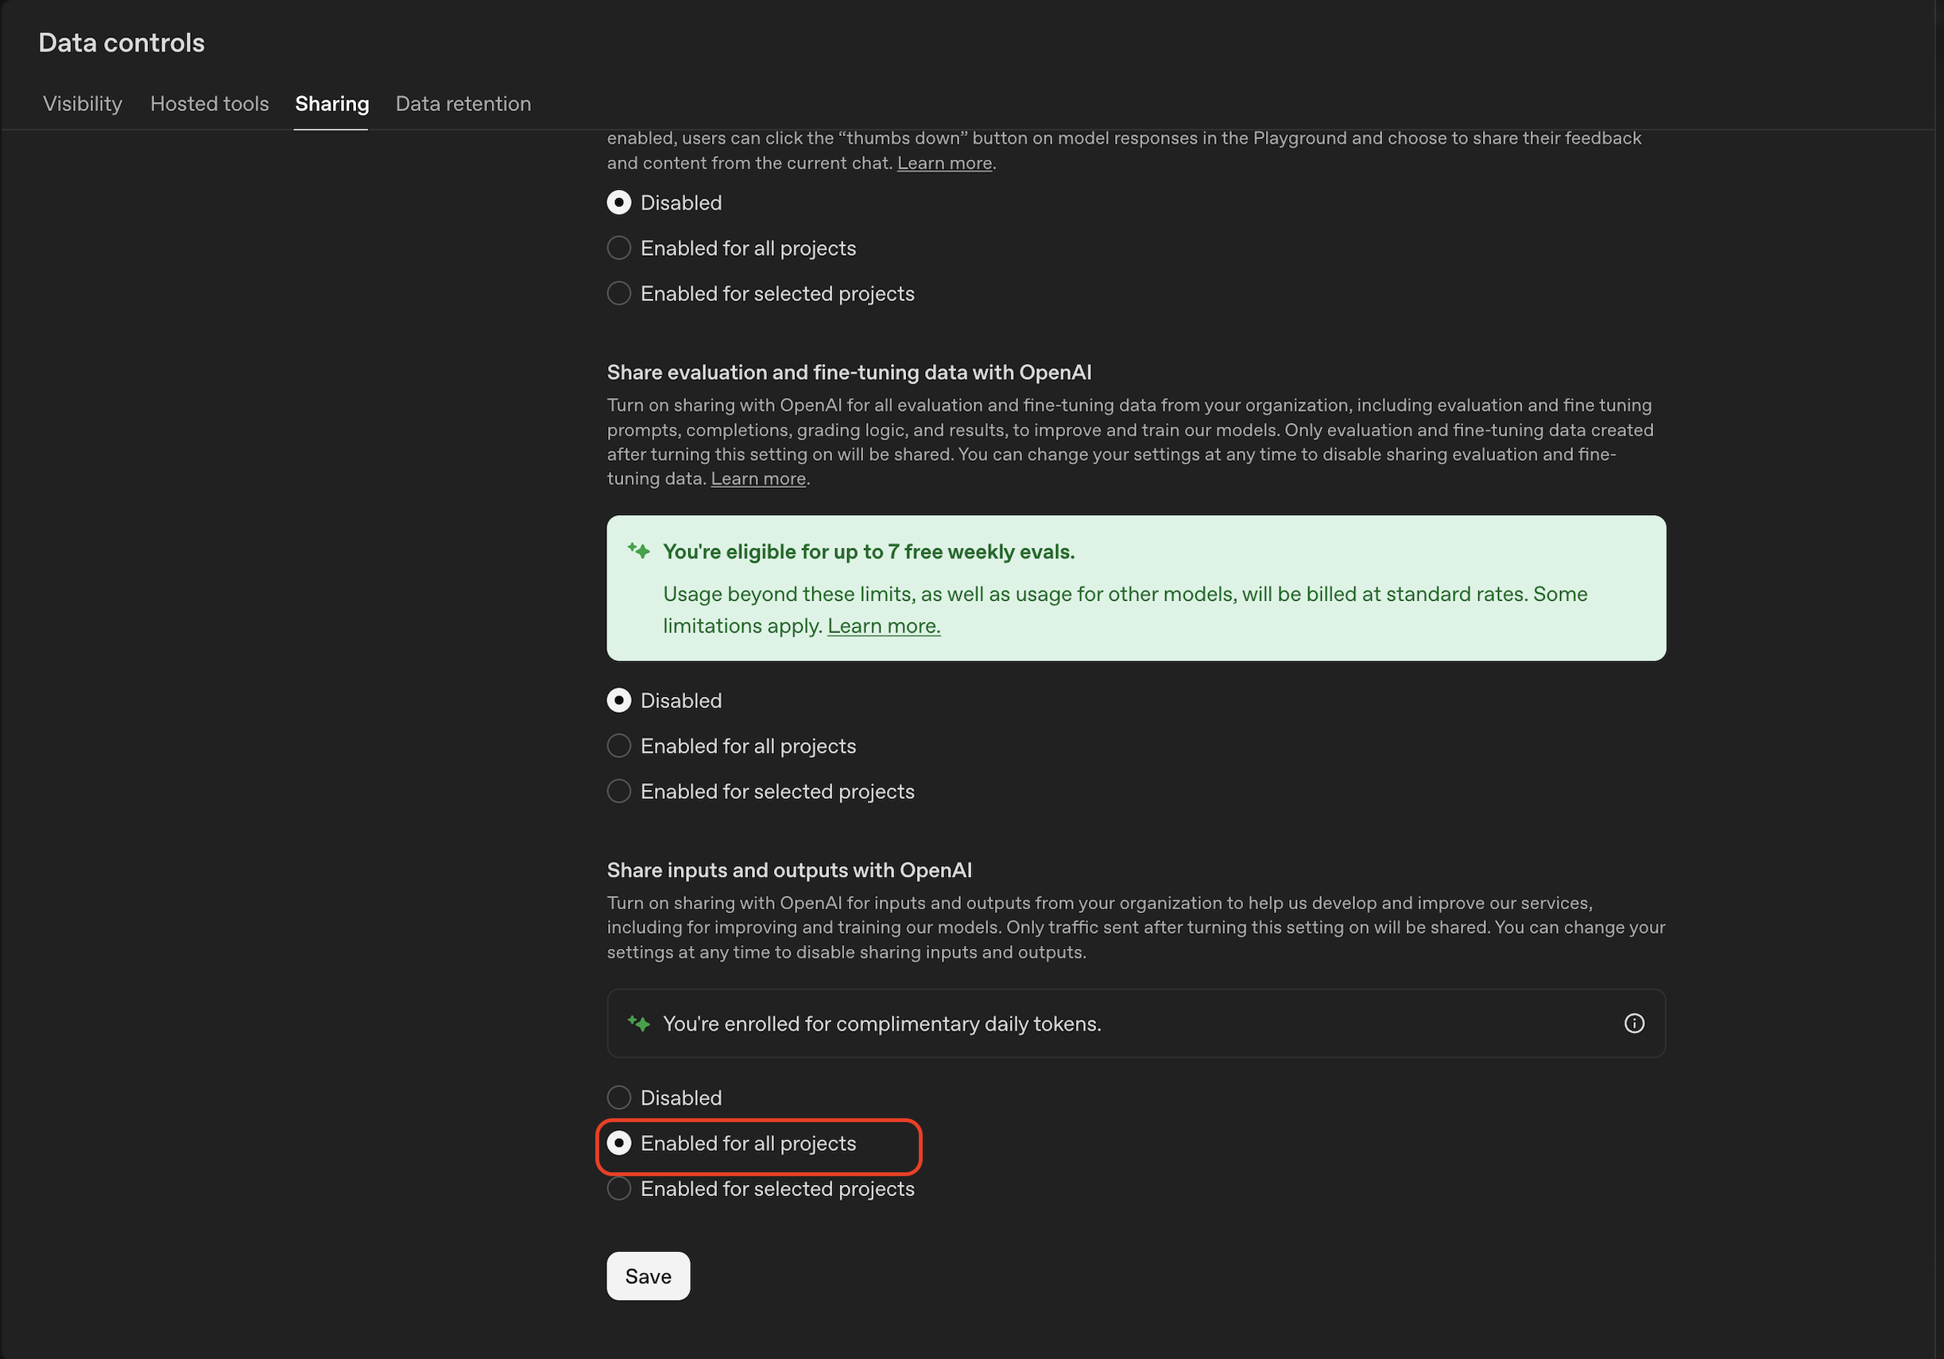The height and width of the screenshot is (1359, 1944).
Task: Click sparkle icon beside complimentary daily tokens
Action: tap(639, 1024)
